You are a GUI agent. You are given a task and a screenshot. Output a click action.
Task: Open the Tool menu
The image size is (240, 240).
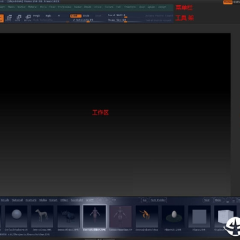click(119, 7)
